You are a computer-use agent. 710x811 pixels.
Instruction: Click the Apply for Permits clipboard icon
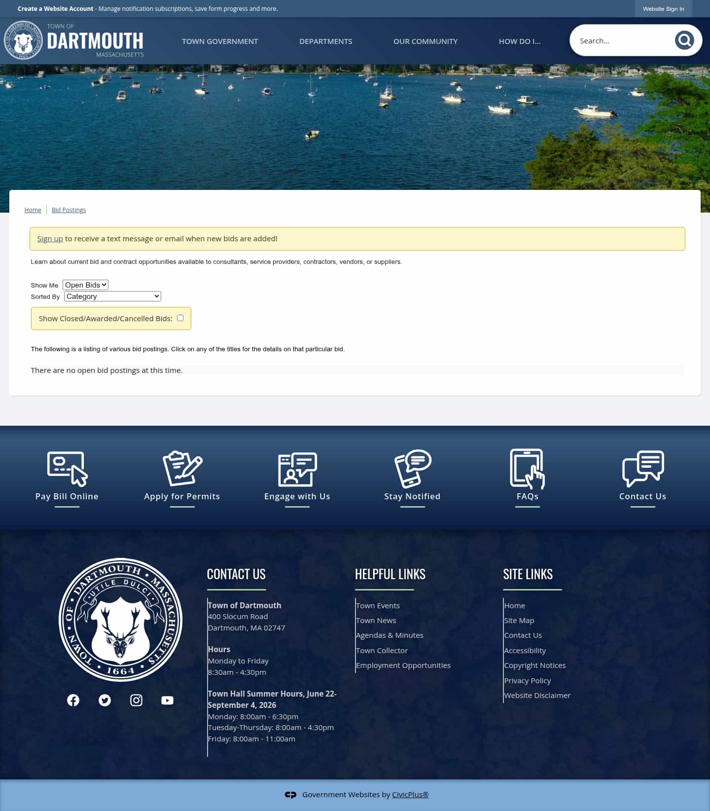[x=182, y=469]
